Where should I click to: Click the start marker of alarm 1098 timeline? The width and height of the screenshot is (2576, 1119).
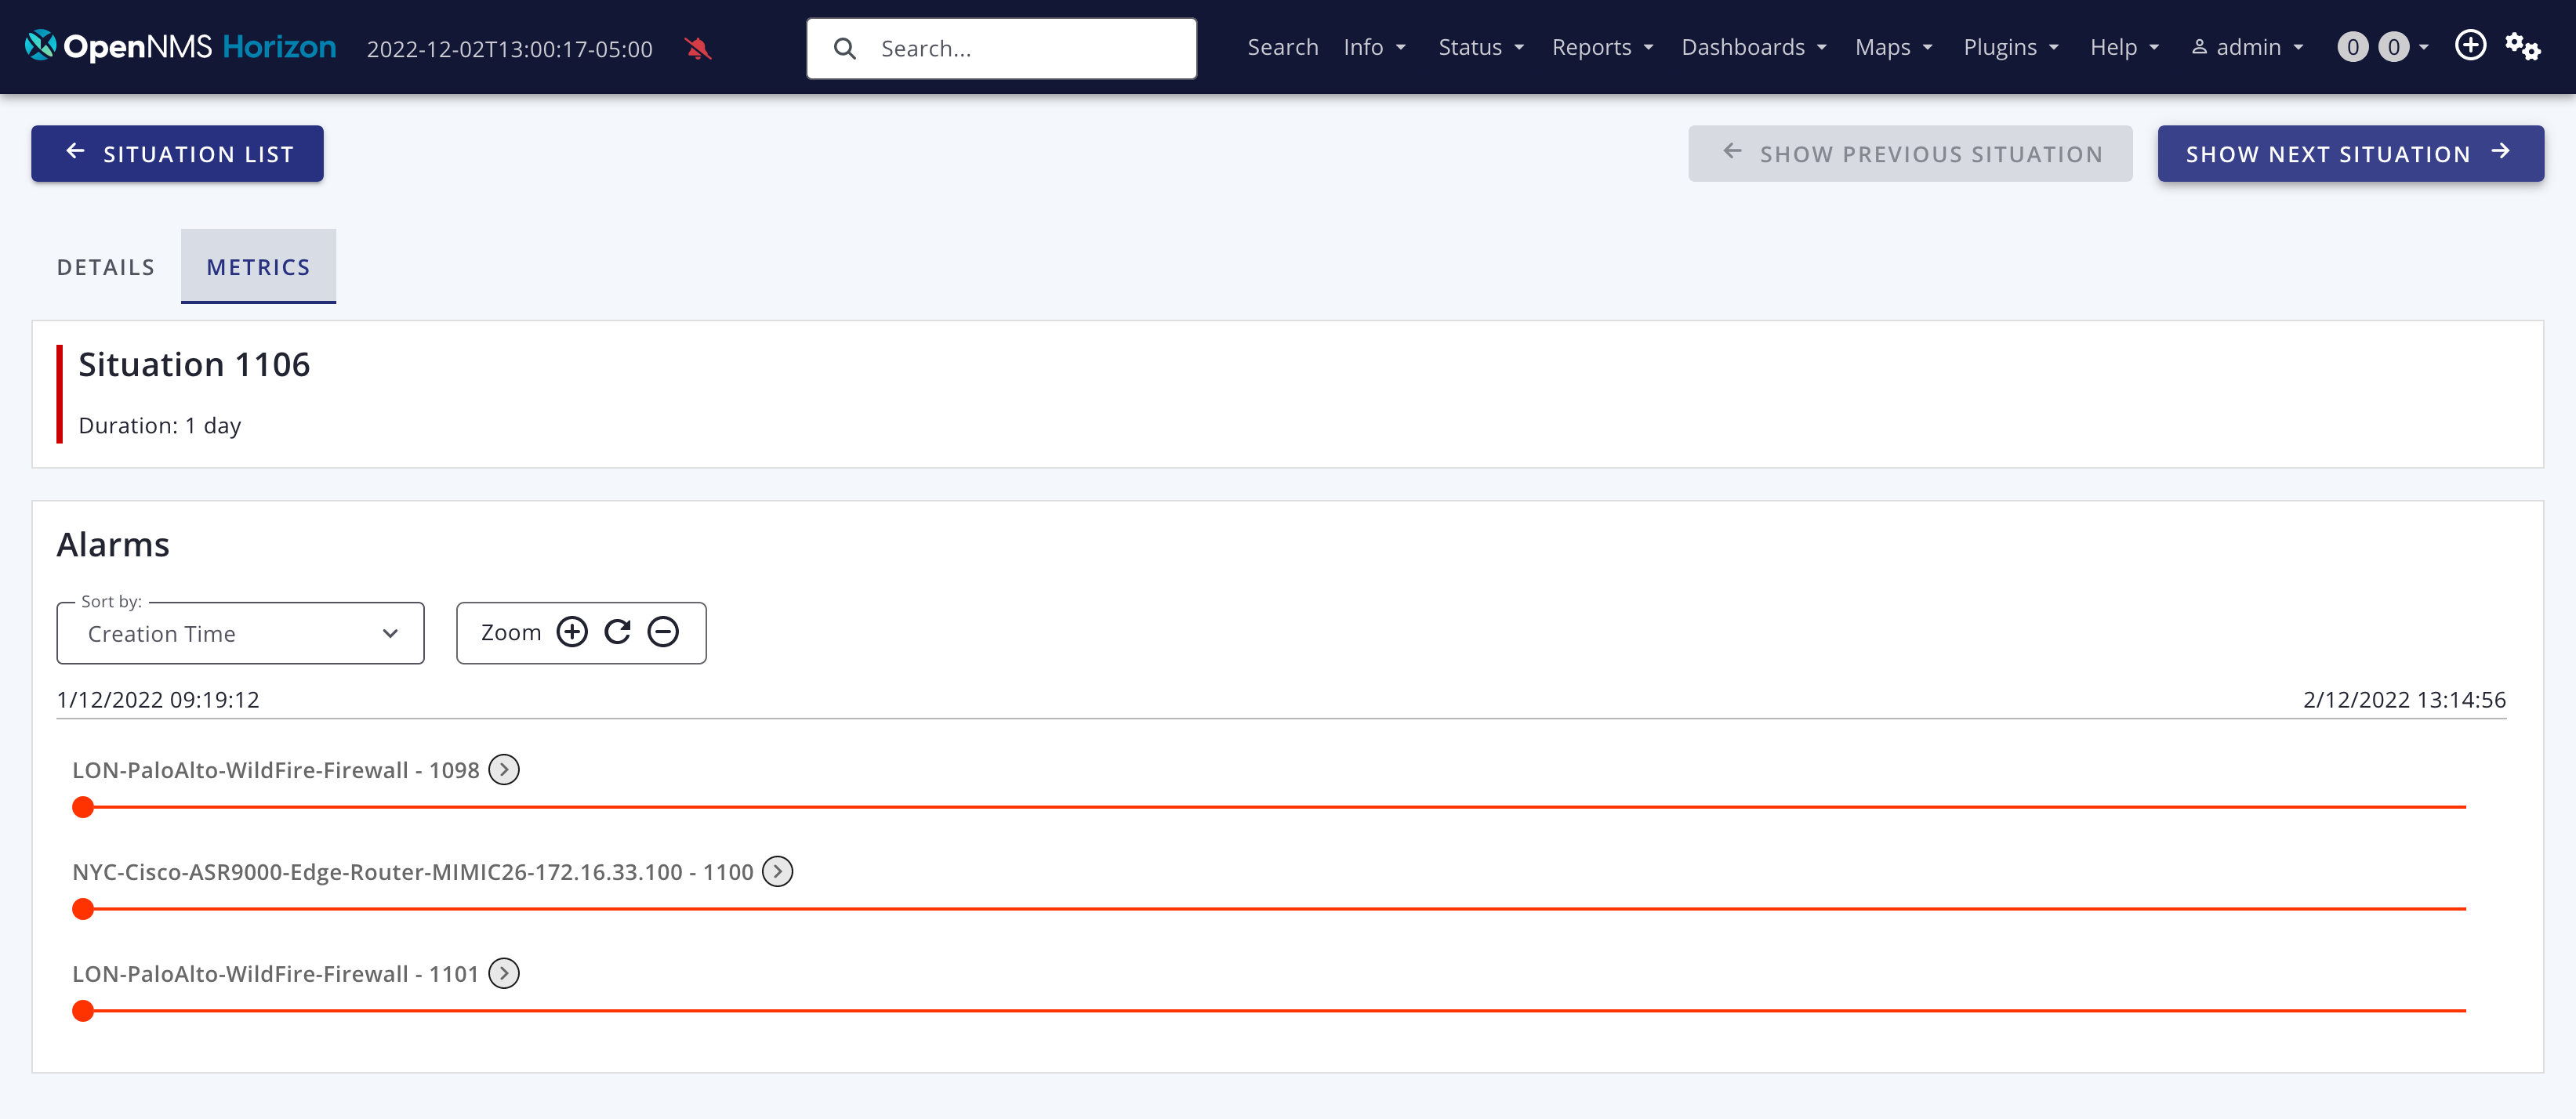click(84, 807)
